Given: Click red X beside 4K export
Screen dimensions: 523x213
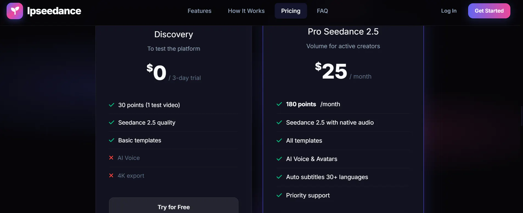Looking at the screenshot, I should click(x=111, y=175).
